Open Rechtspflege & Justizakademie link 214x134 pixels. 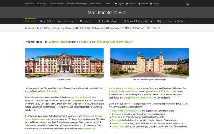click(x=123, y=88)
